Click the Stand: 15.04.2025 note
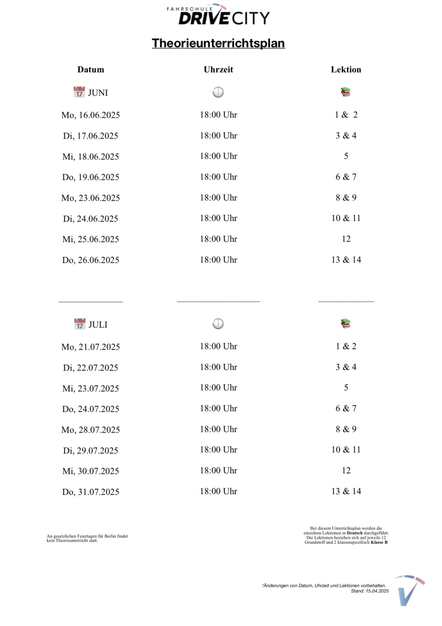 tap(370, 591)
